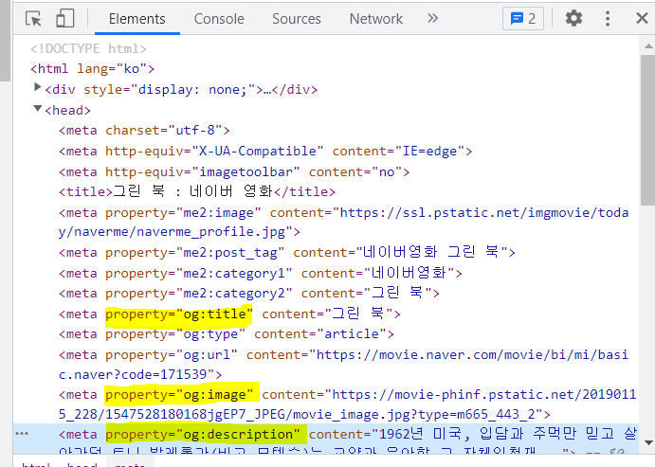Click the "article" content value
Image resolution: width=655 pixels, height=467 pixels.
tap(352, 333)
